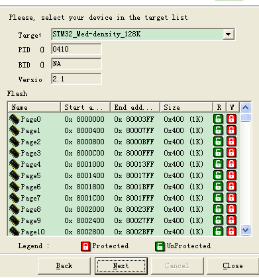Click the chip icon of Page0
259x278 pixels.
15,119
